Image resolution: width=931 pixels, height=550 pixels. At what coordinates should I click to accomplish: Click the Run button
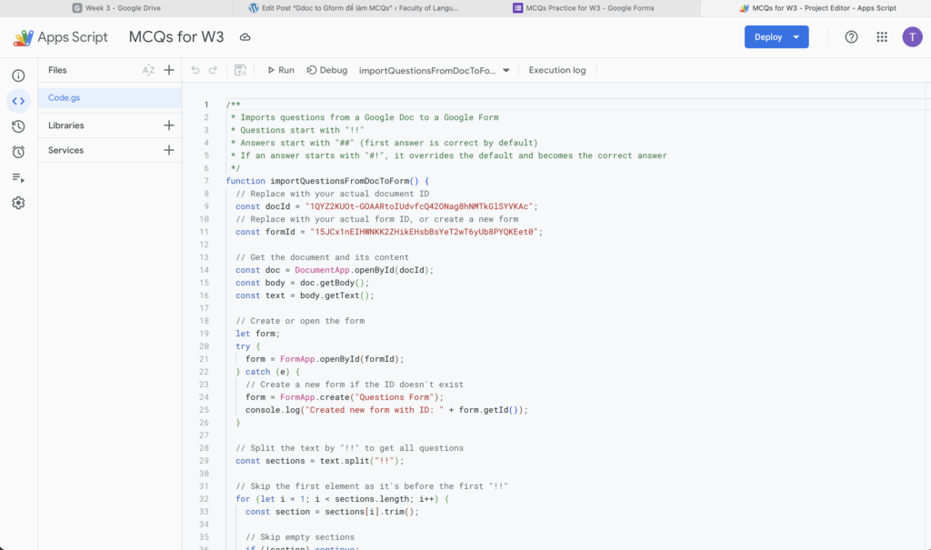pyautogui.click(x=280, y=70)
